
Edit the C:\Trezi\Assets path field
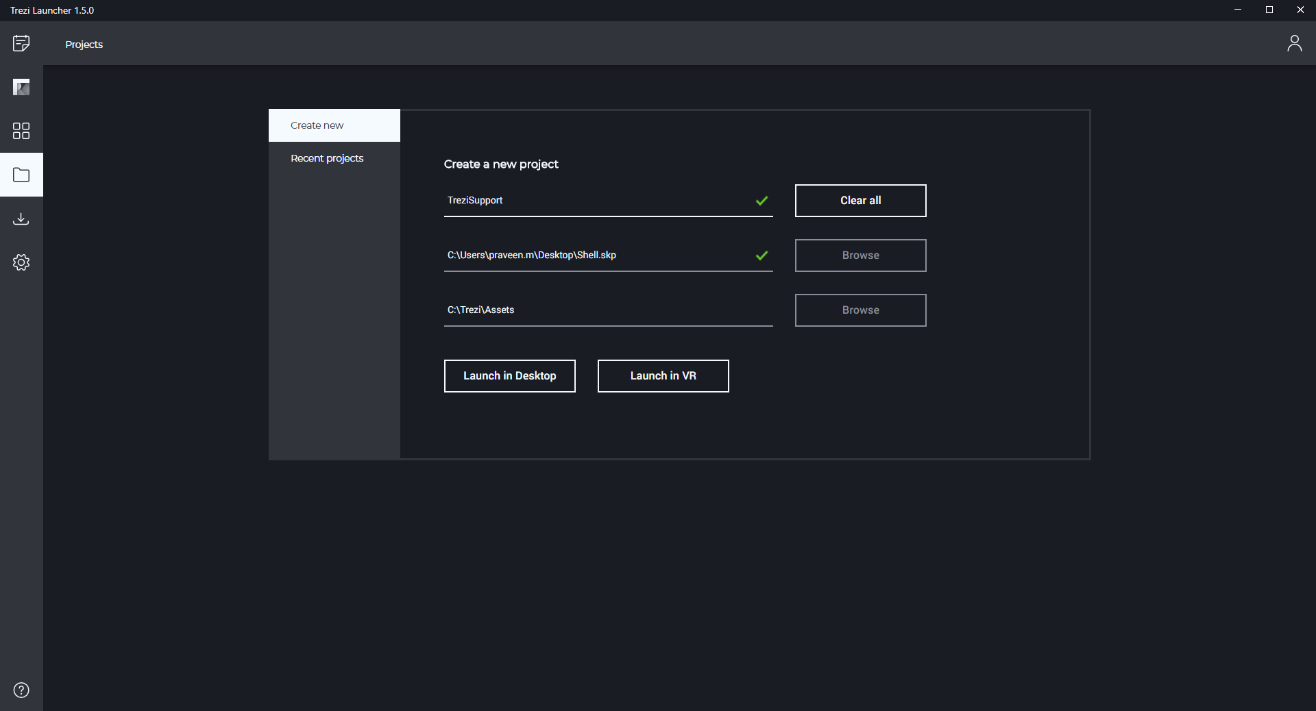click(x=609, y=310)
